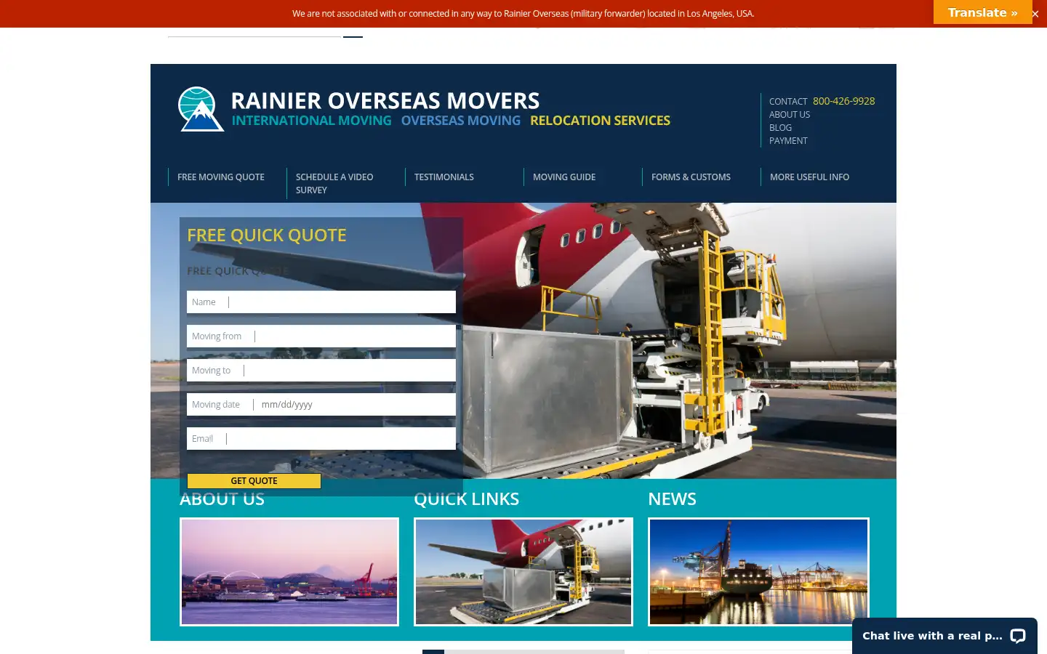This screenshot has height=654, width=1047.
Task: Click the Relocation Services tagline text
Action: coord(600,121)
